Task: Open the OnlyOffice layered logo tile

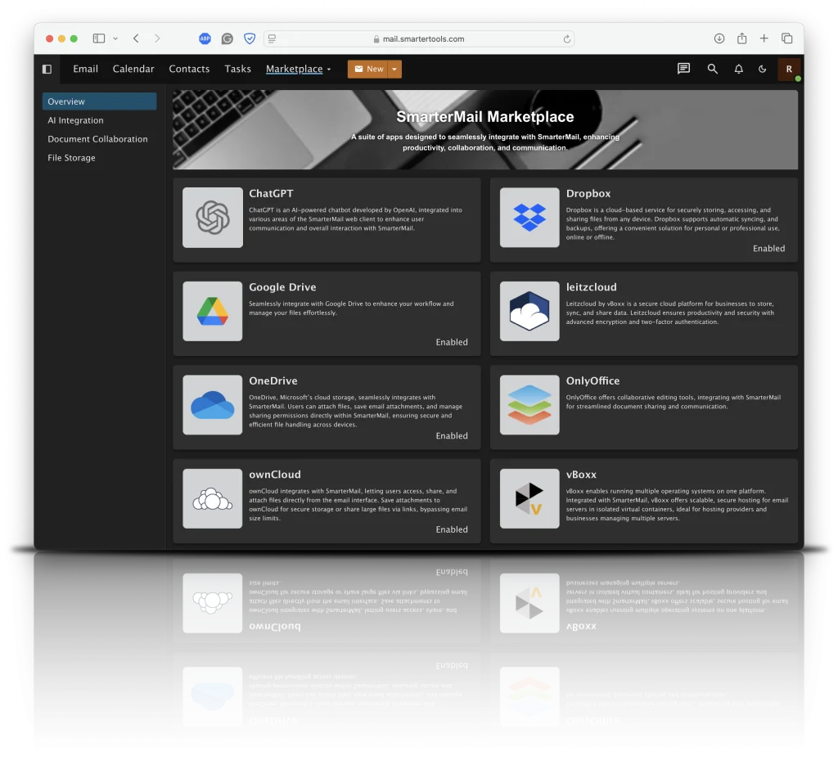Action: (529, 404)
